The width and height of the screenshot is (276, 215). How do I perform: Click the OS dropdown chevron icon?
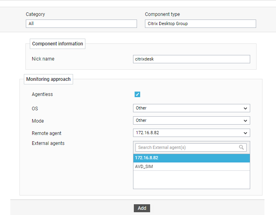(245, 108)
